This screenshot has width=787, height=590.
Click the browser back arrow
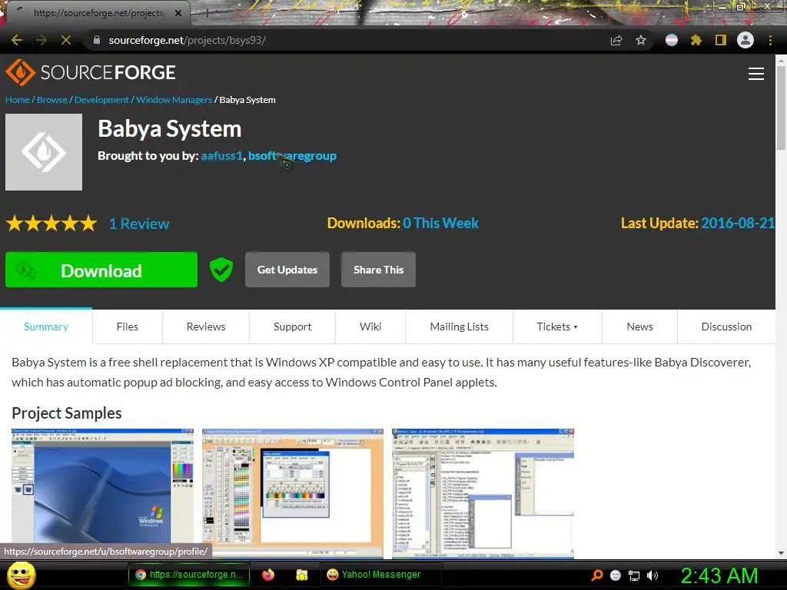click(x=17, y=40)
